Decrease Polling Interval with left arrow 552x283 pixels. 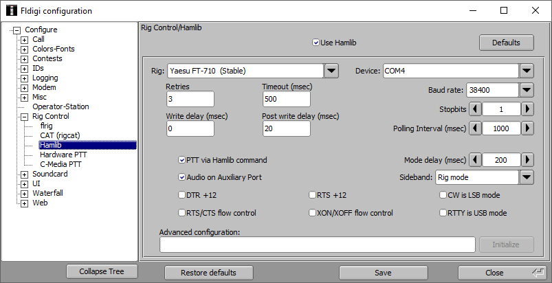[475, 128]
